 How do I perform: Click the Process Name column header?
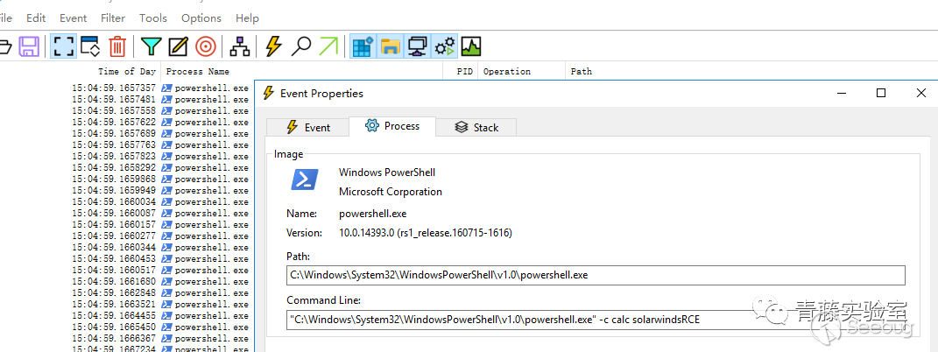tap(197, 71)
